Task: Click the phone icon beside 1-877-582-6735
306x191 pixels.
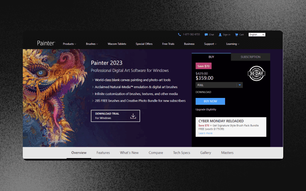Action: 179,35
